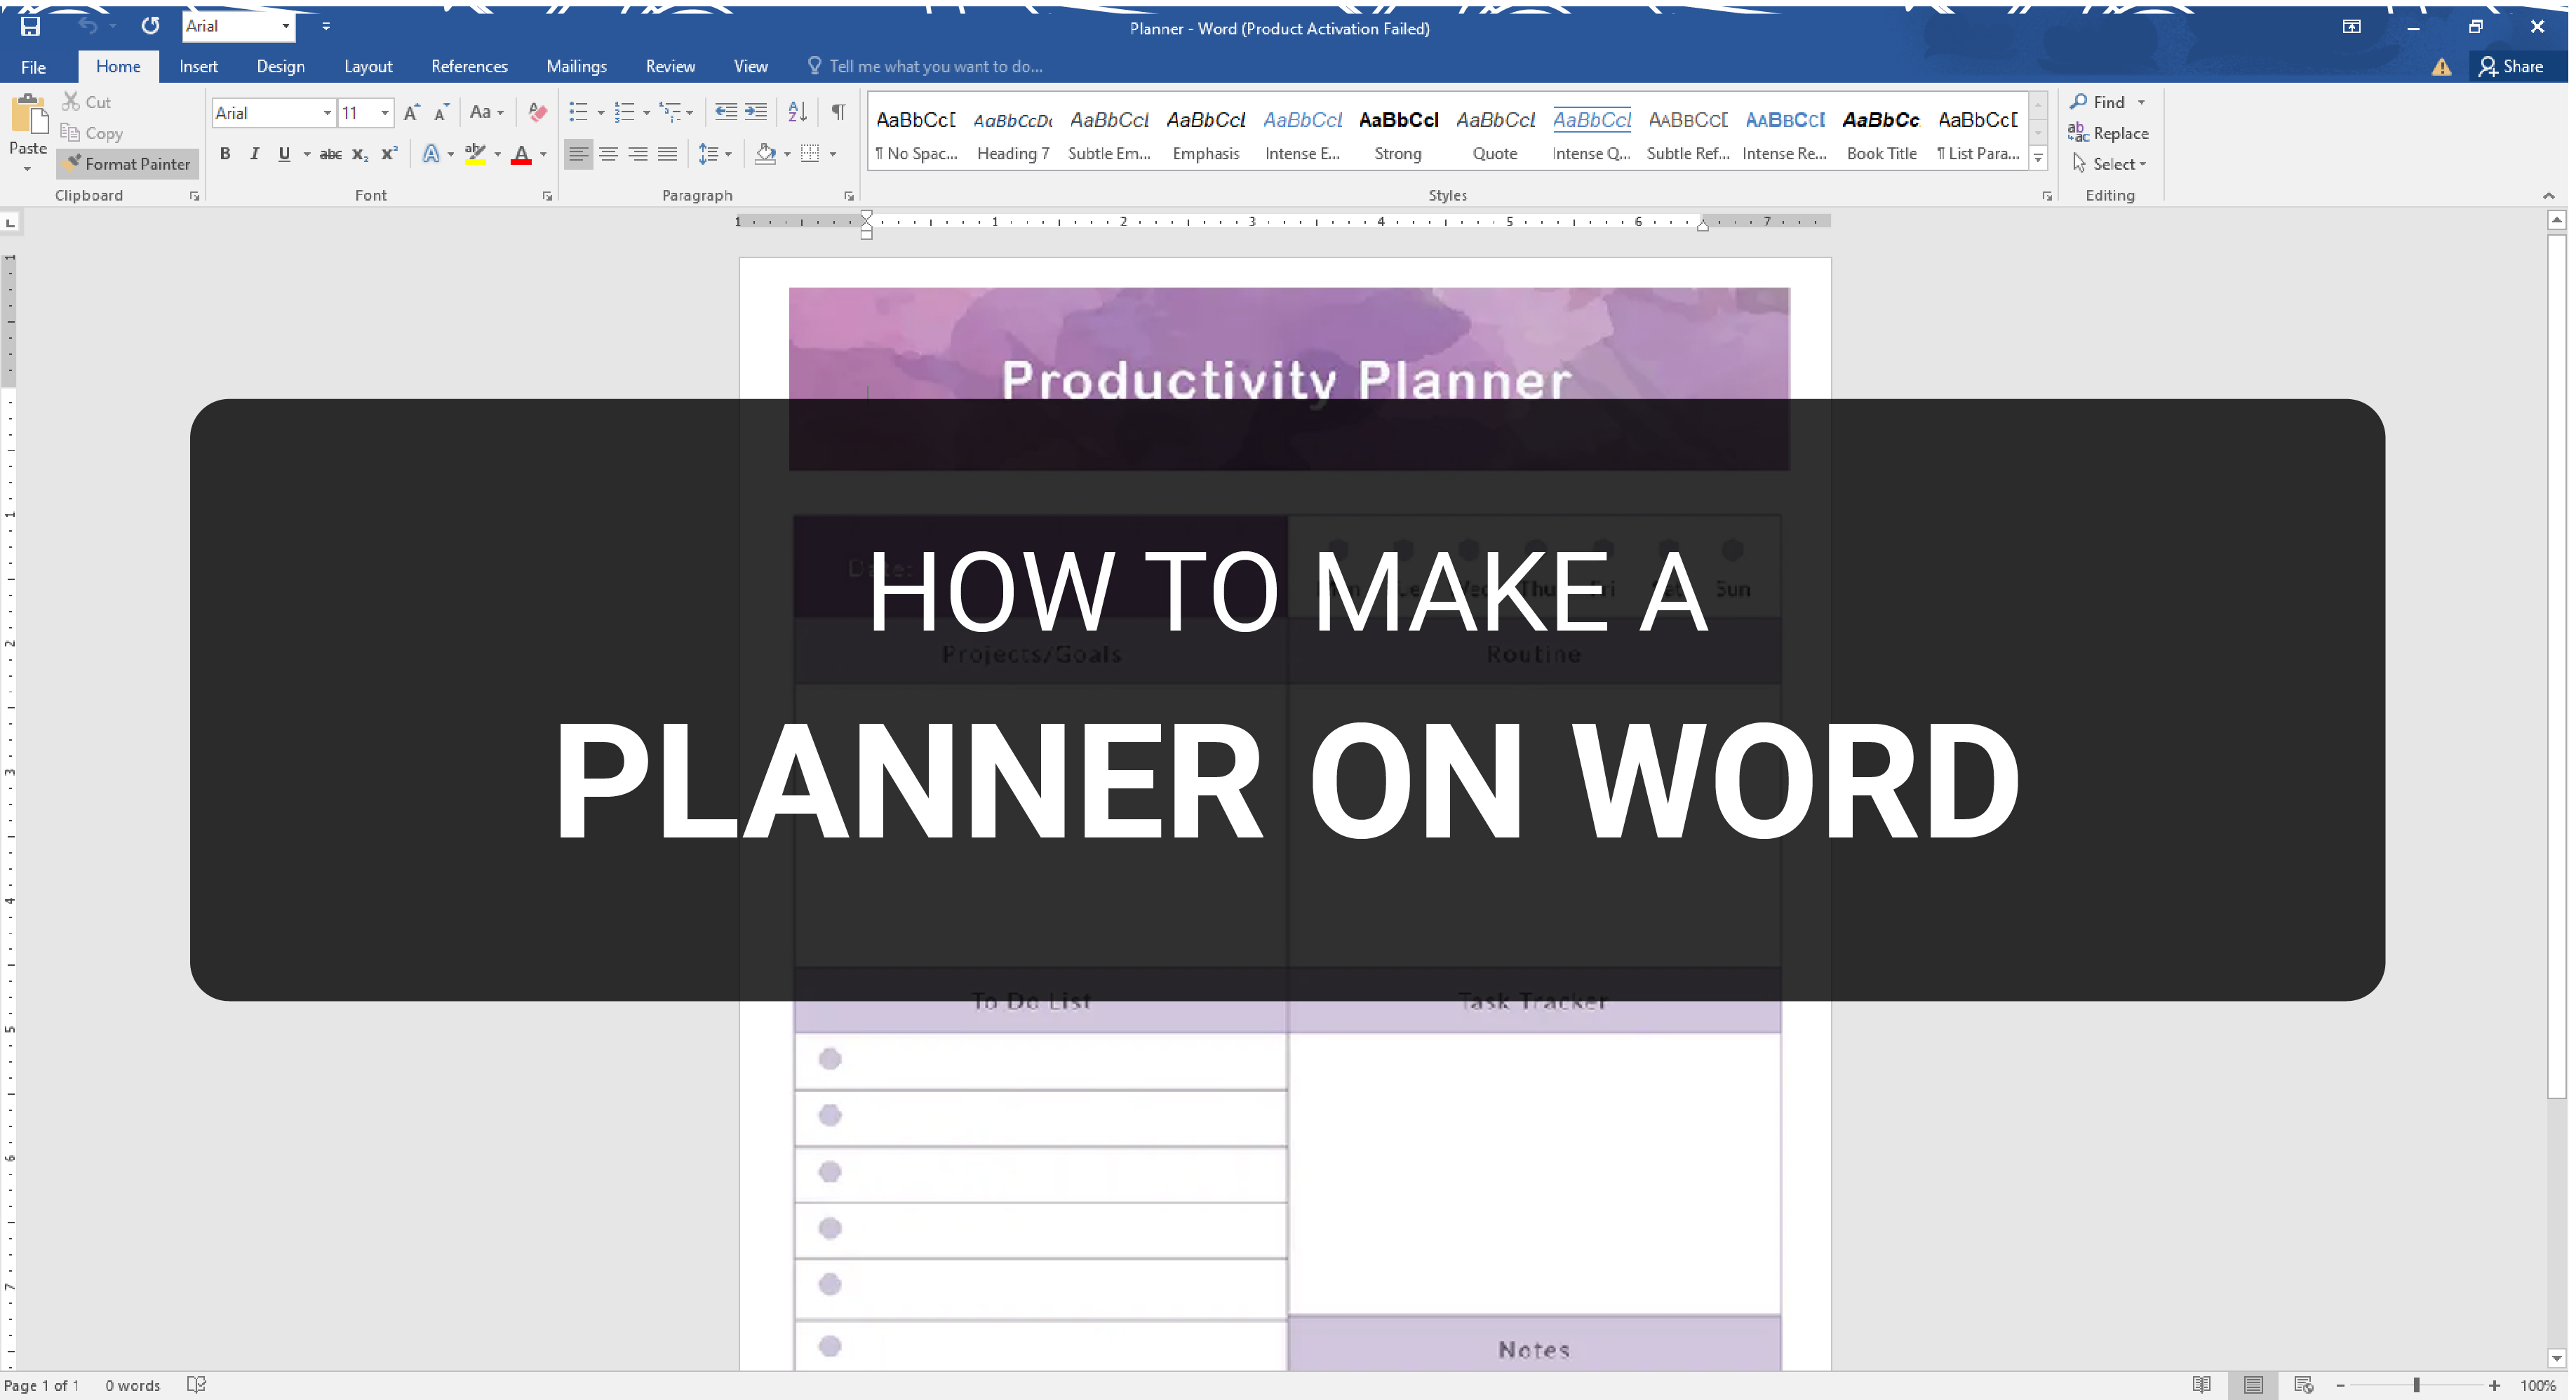Image resolution: width=2576 pixels, height=1400 pixels.
Task: Switch to the Layout tab
Action: (368, 66)
